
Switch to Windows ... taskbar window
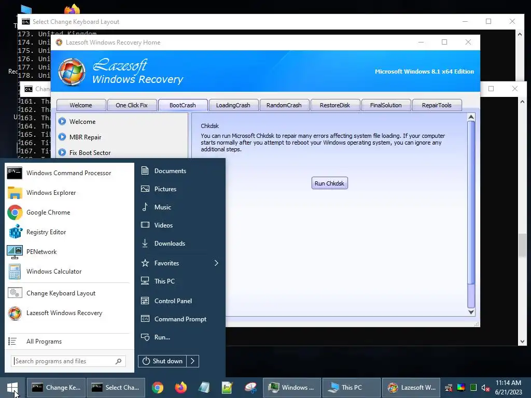291,388
